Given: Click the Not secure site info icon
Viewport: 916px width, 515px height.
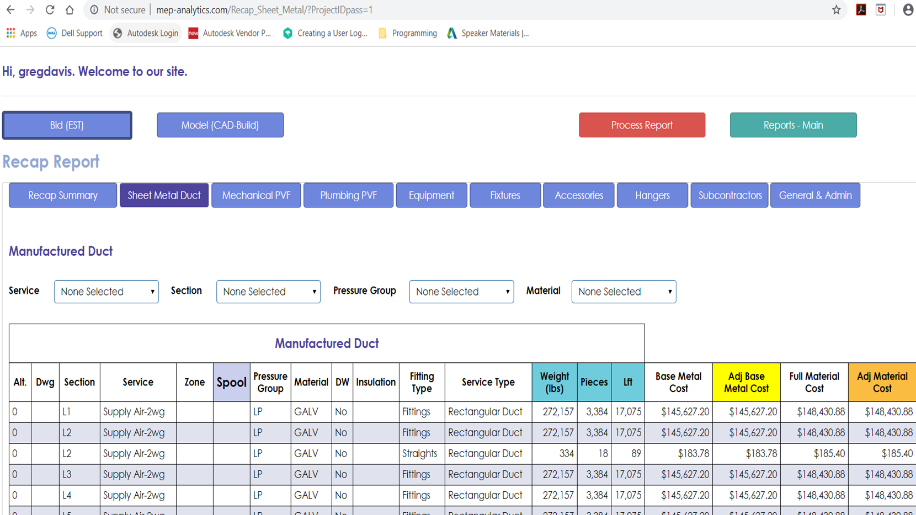Looking at the screenshot, I should point(94,10).
